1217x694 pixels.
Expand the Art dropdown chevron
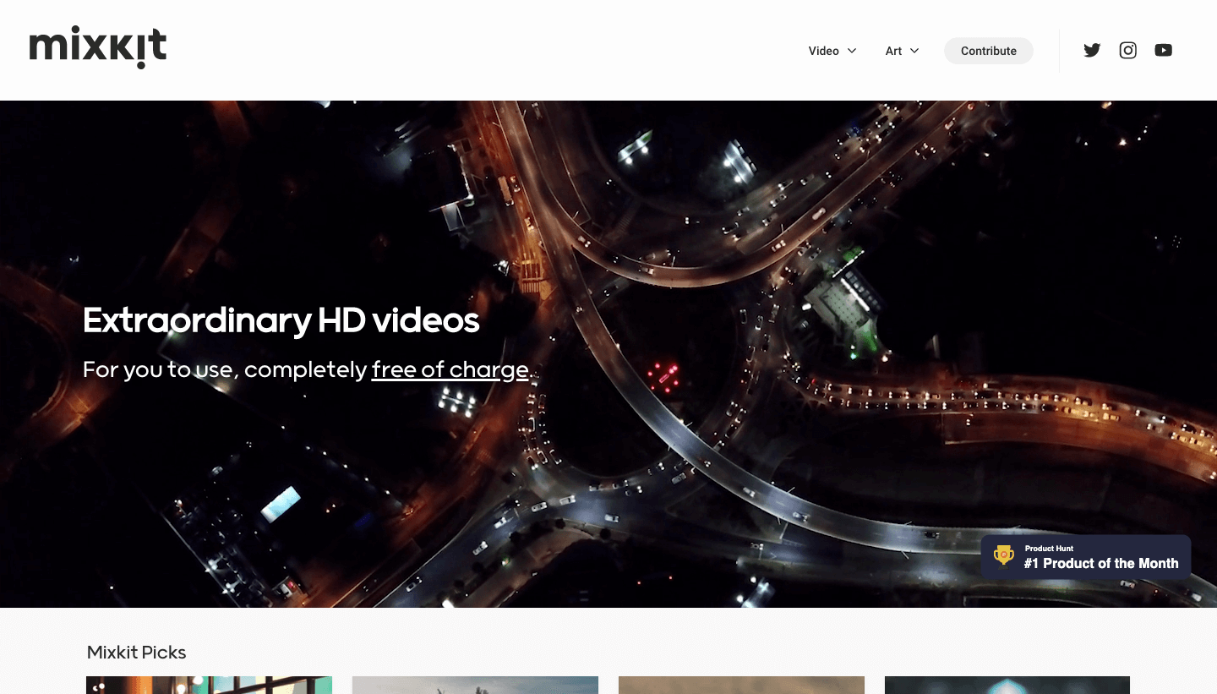[916, 51]
